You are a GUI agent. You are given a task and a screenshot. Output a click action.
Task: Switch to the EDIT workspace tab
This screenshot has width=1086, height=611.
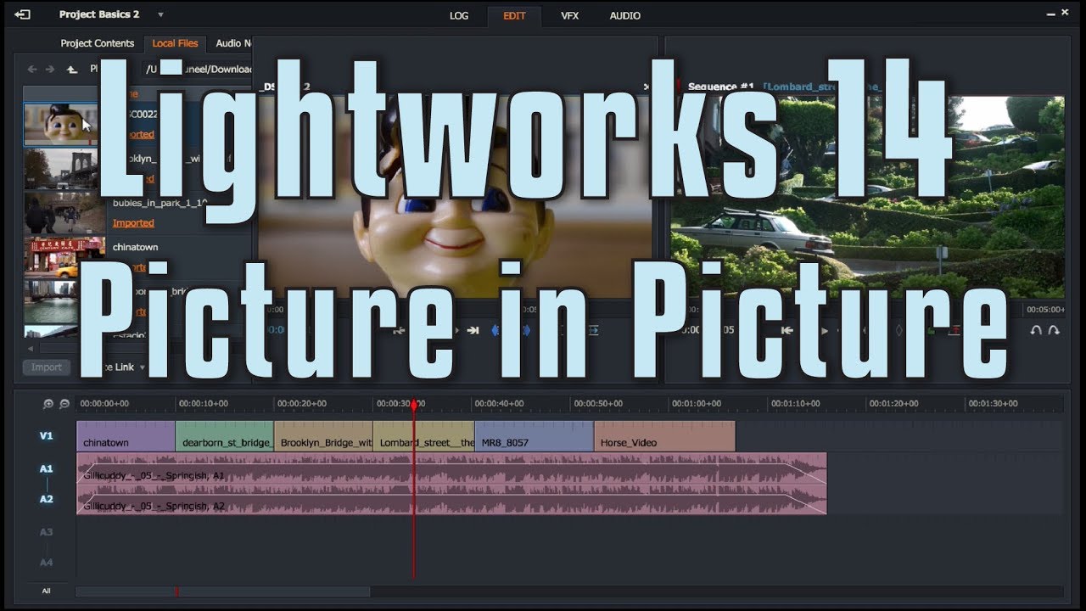click(x=514, y=15)
